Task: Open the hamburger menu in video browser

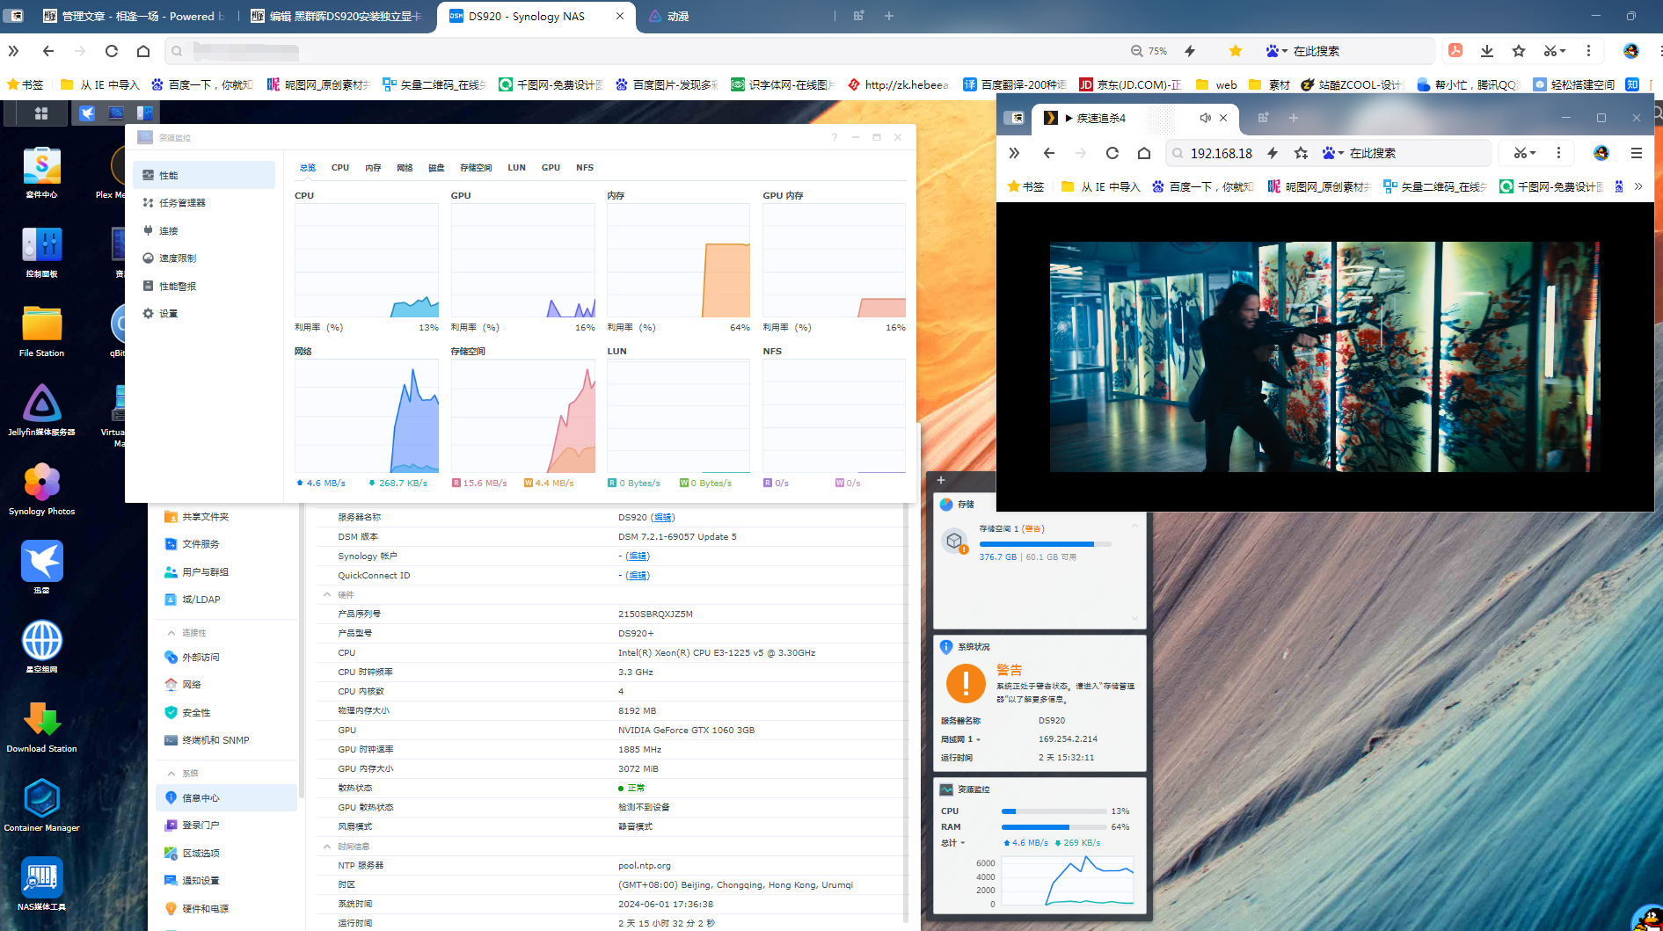Action: click(1636, 153)
